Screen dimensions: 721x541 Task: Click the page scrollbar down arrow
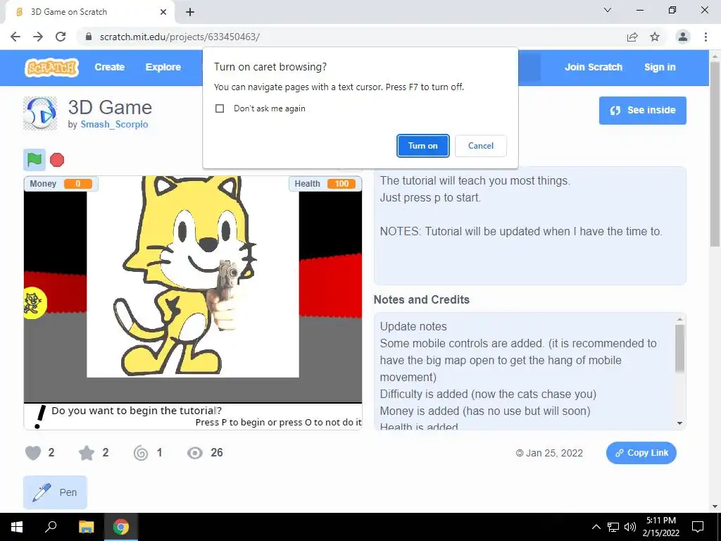(x=715, y=507)
